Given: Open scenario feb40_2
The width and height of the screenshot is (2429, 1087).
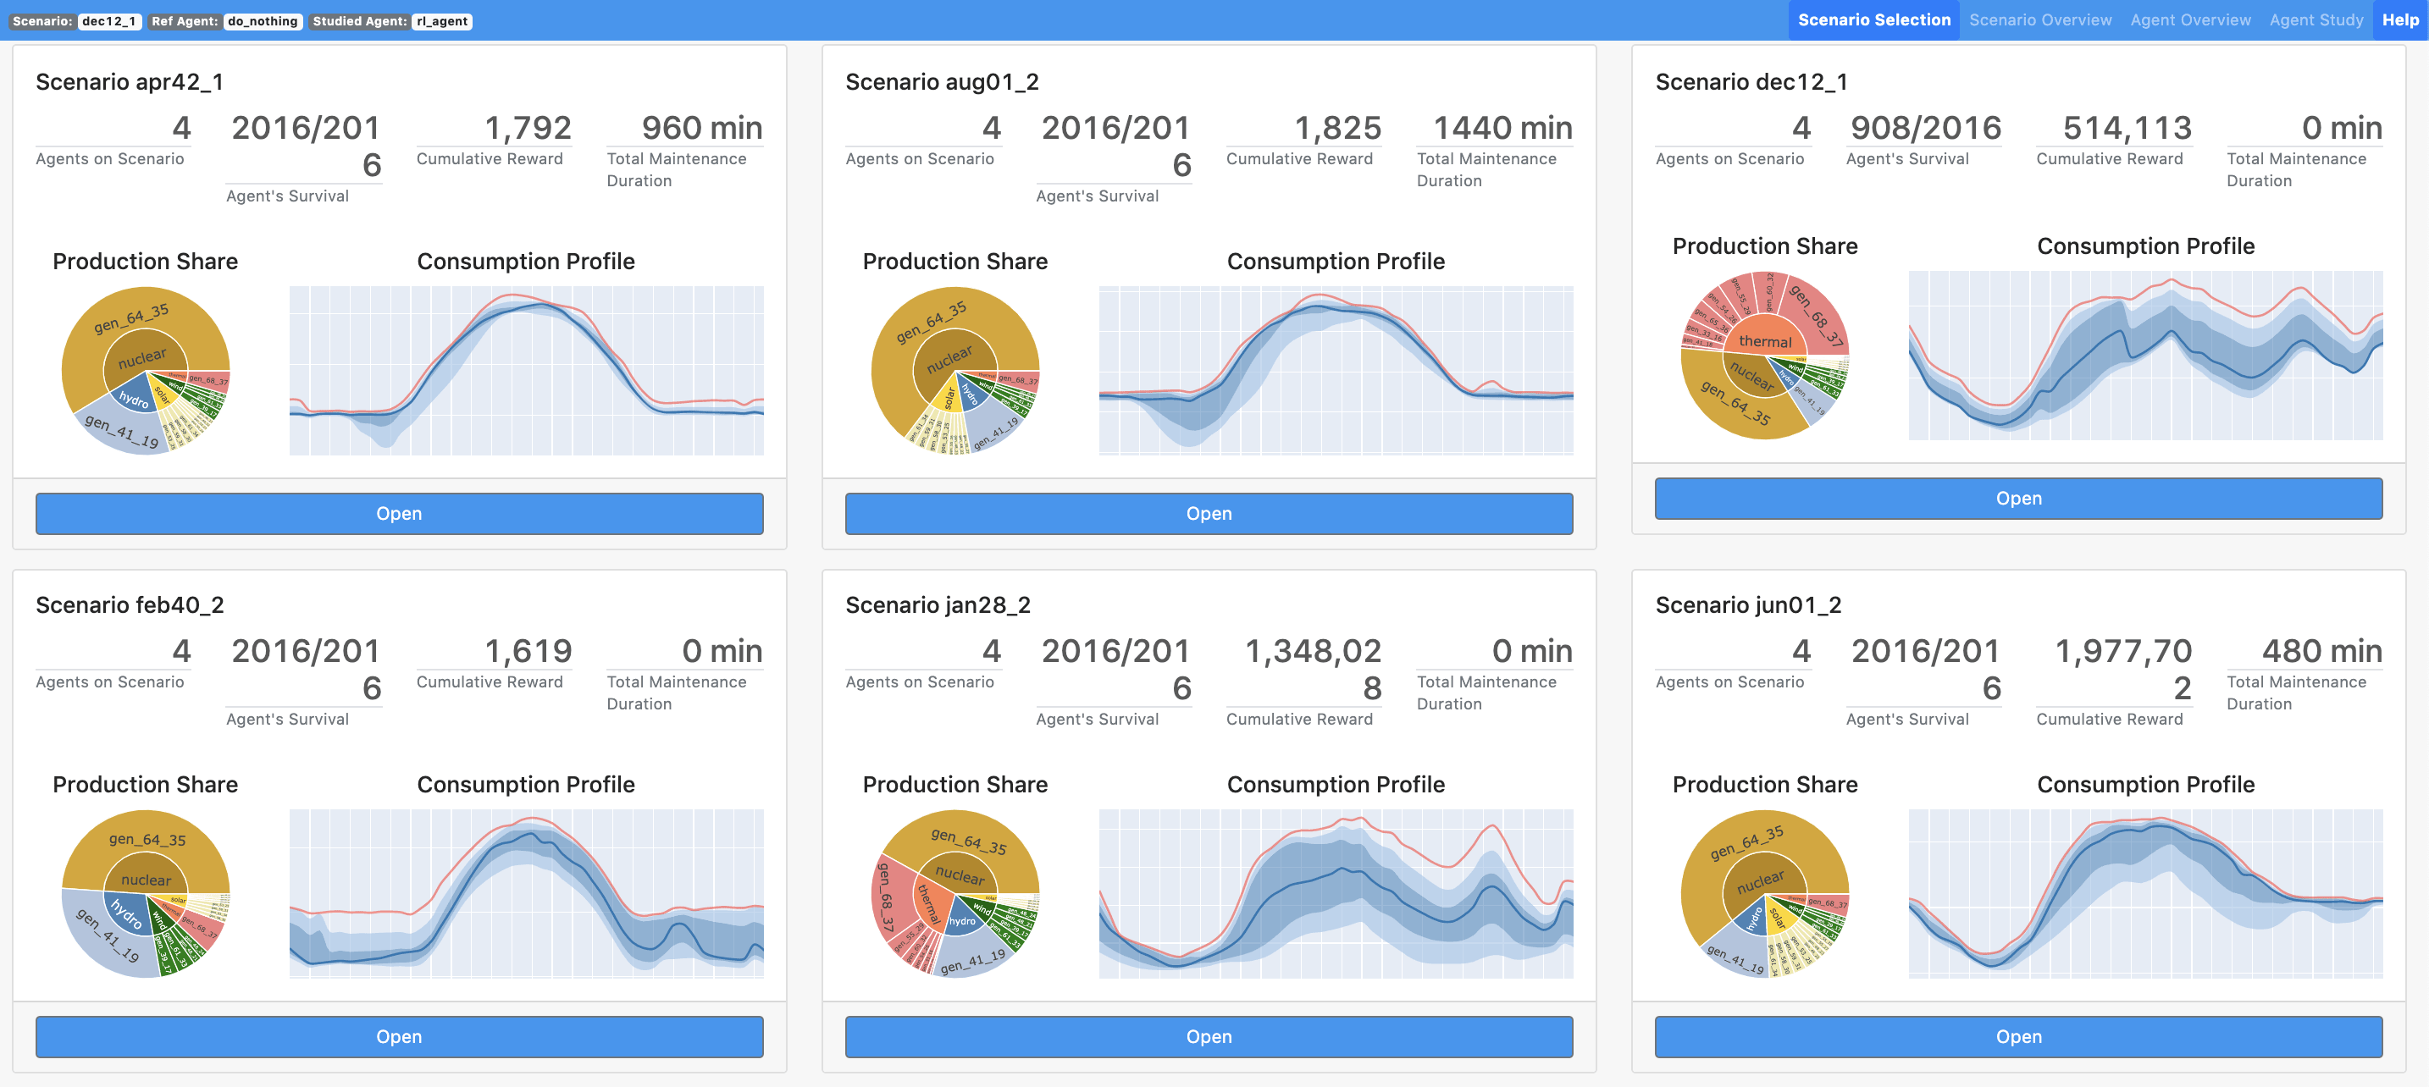Looking at the screenshot, I should coord(399,1036).
